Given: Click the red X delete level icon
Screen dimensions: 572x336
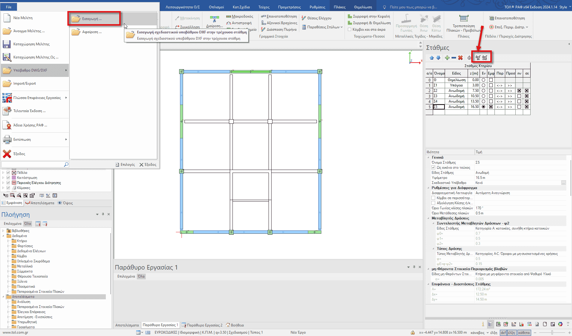Looking at the screenshot, I should 460,58.
